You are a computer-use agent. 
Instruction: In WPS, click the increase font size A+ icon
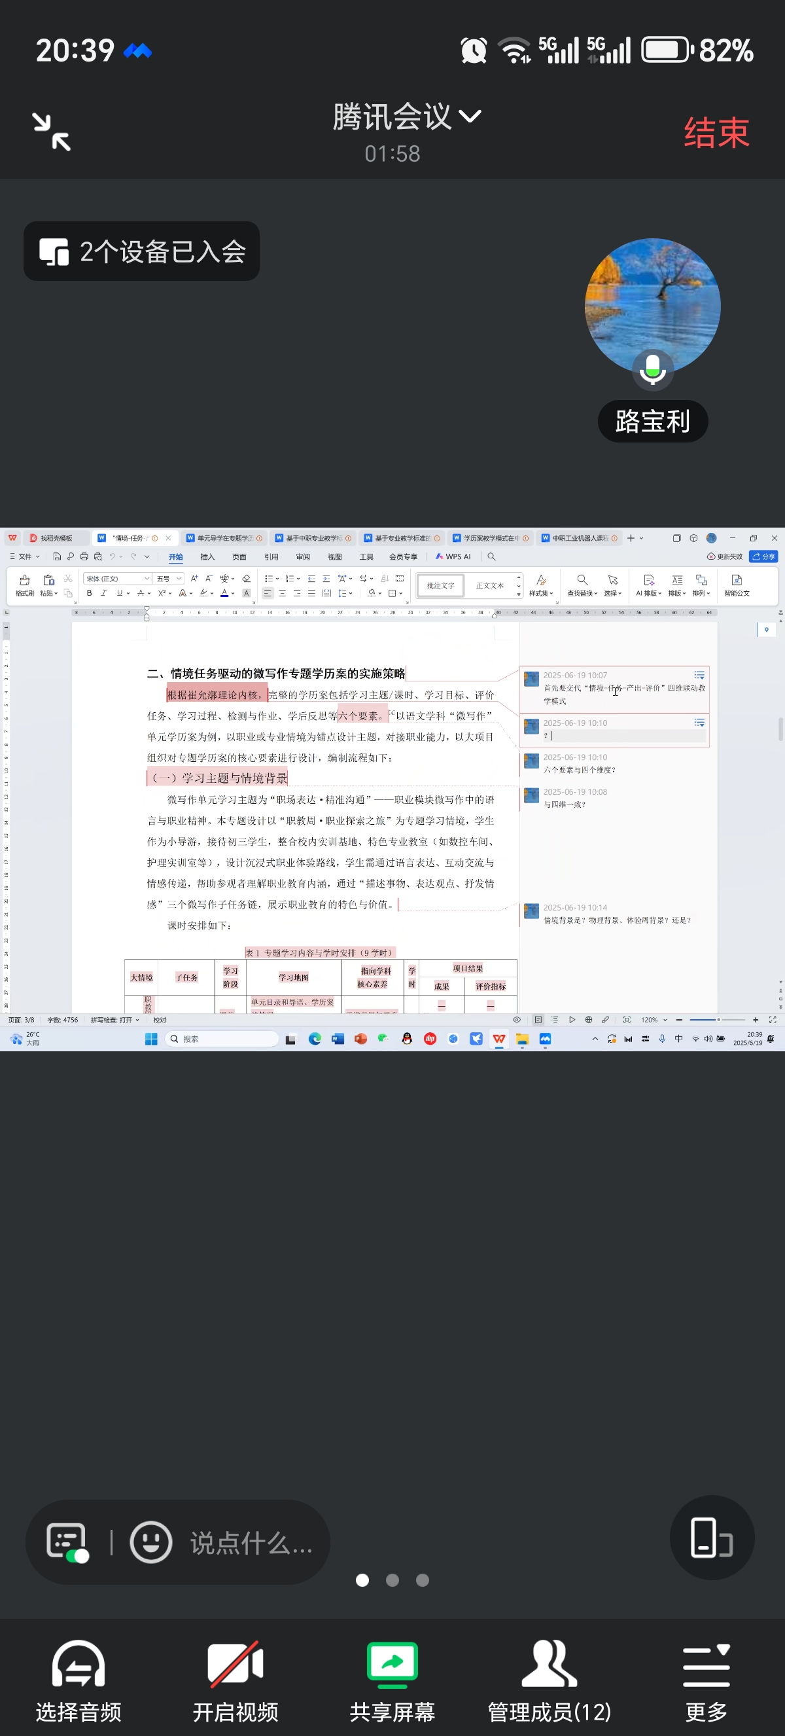tap(194, 578)
